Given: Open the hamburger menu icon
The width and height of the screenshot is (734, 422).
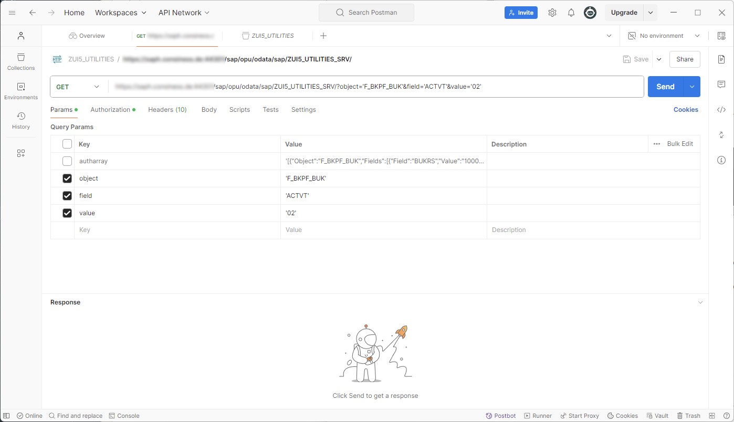Looking at the screenshot, I should click(12, 13).
